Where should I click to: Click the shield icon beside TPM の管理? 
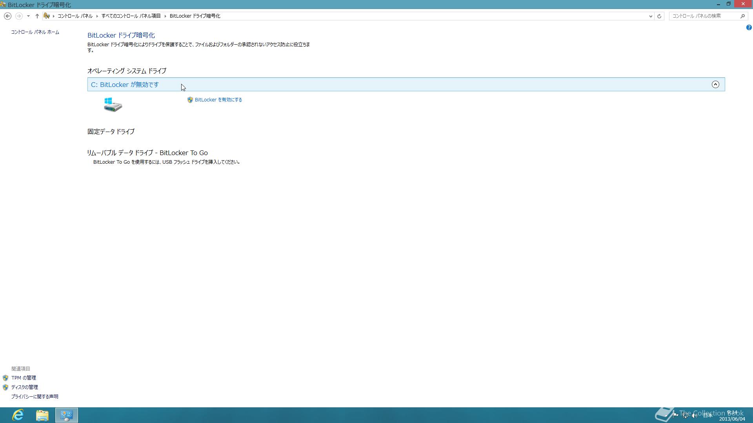click(x=5, y=378)
